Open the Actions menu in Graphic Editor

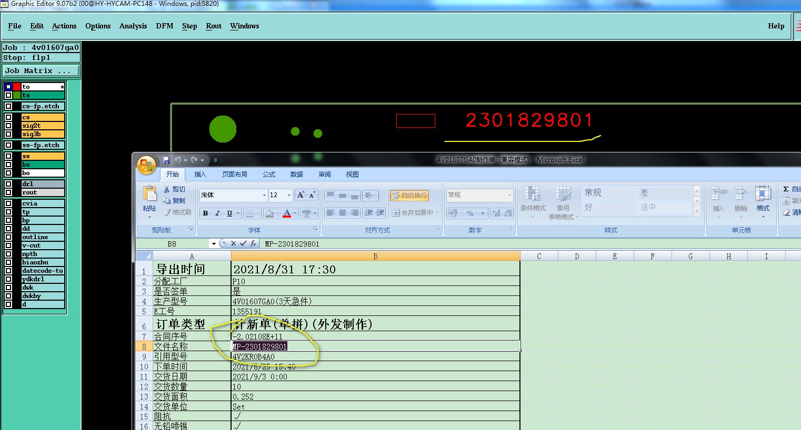64,26
